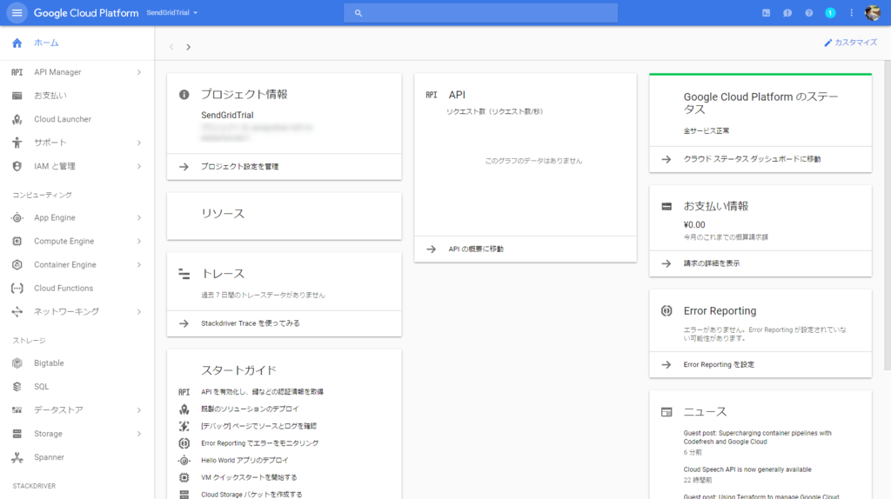Screen dimensions: 891x499
Task: Click the Cloud Functions brackets icon
Action: point(17,289)
